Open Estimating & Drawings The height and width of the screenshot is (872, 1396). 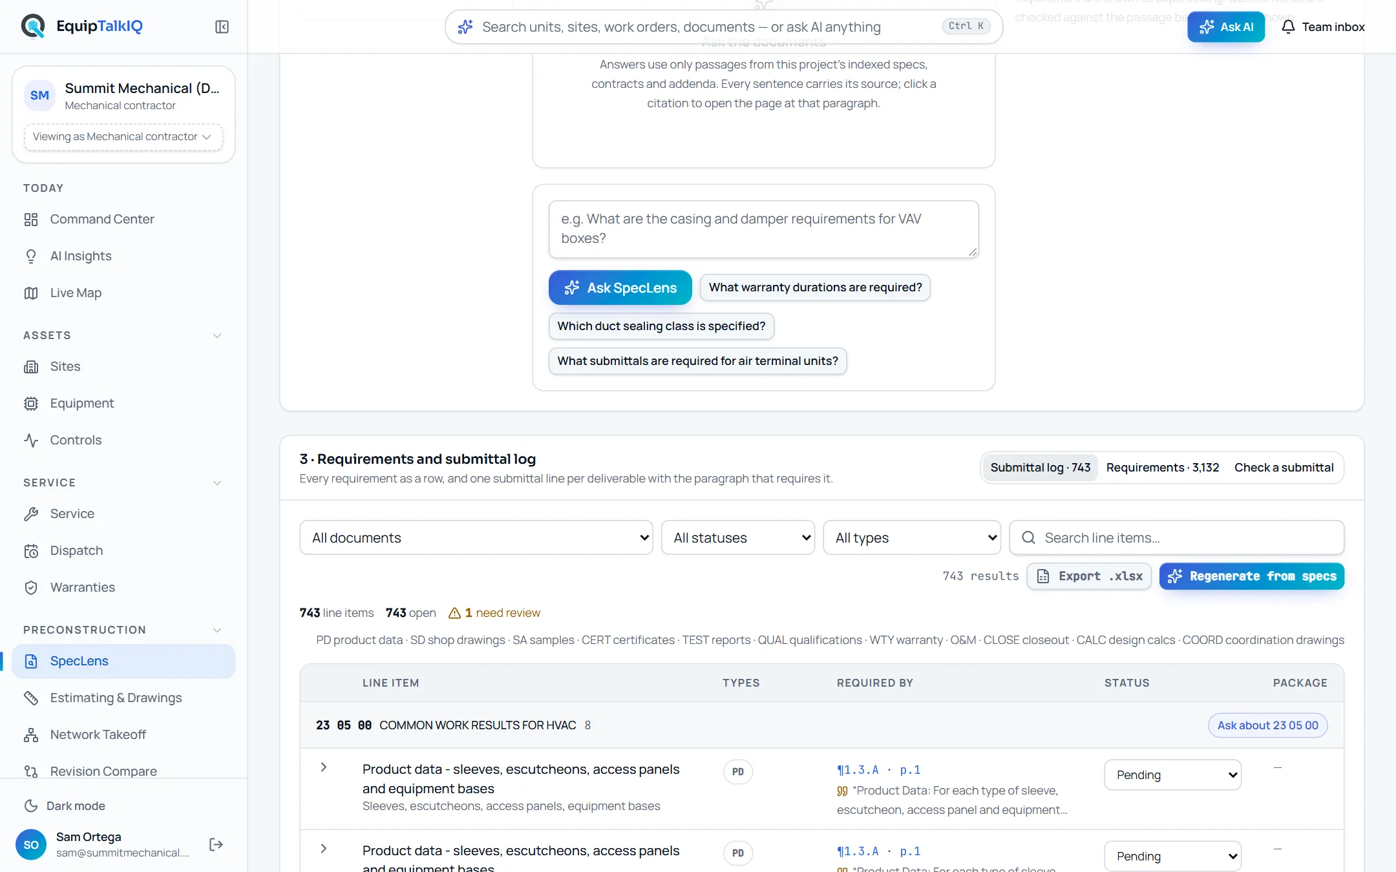[123, 698]
